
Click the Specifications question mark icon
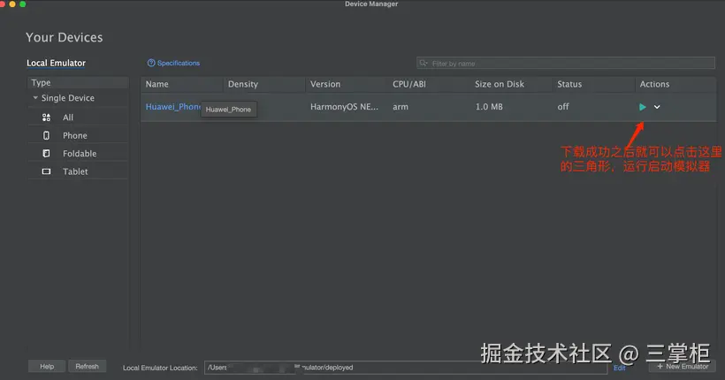(151, 63)
